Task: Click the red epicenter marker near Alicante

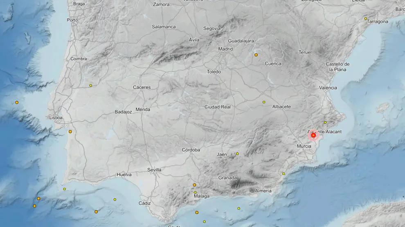Action: 313,135
